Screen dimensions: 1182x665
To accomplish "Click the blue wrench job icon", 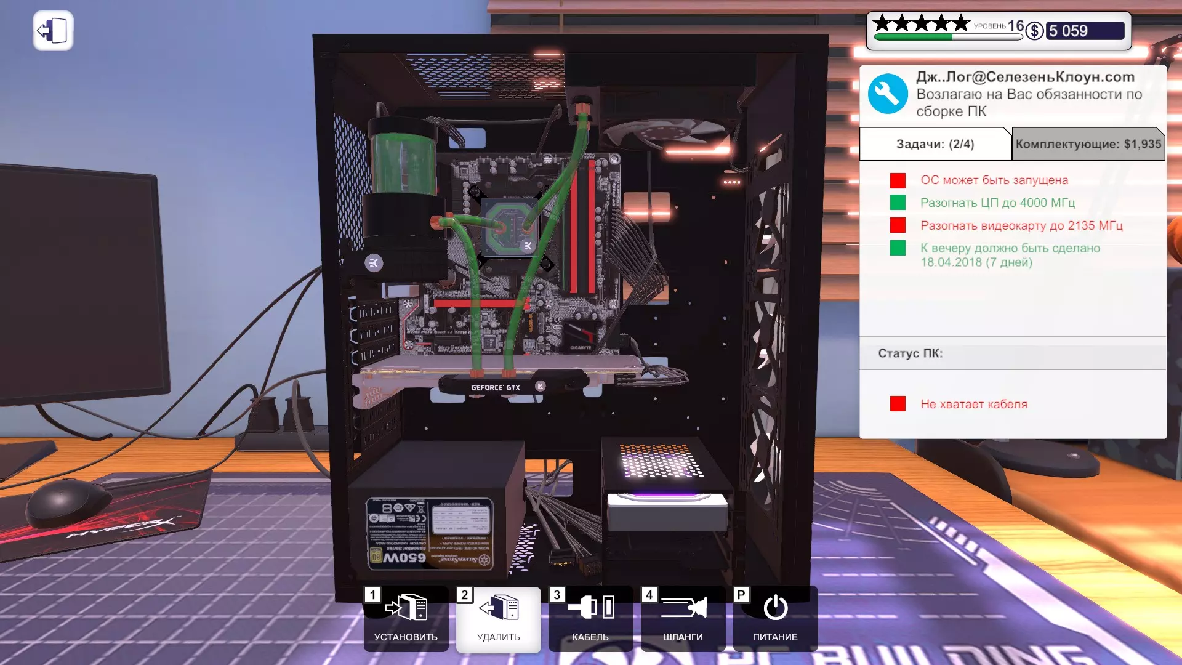I will (887, 94).
